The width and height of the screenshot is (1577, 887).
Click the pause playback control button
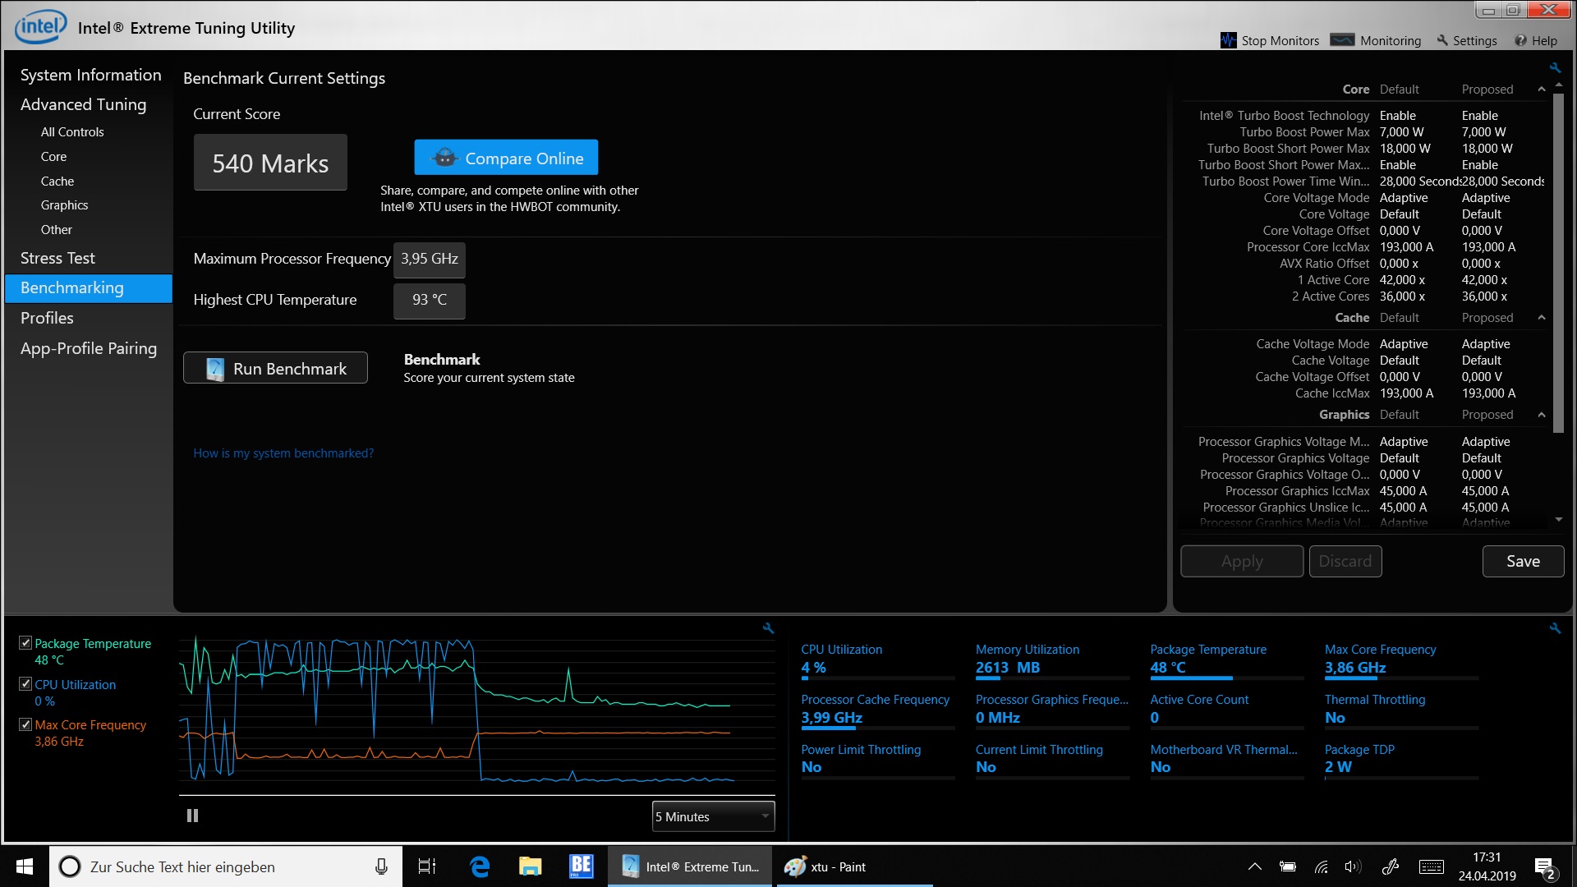point(193,816)
